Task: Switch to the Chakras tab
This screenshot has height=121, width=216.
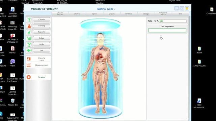Action: (77, 14)
